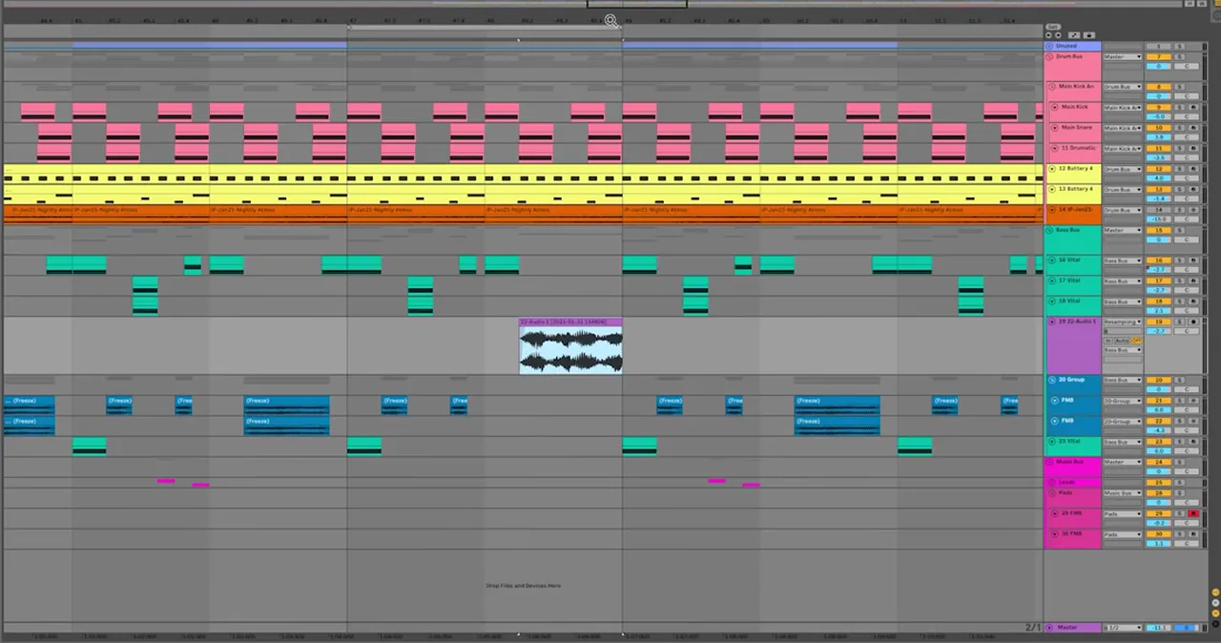Arm the 12 Battery 4 track
The height and width of the screenshot is (643, 1221).
click(x=1193, y=168)
